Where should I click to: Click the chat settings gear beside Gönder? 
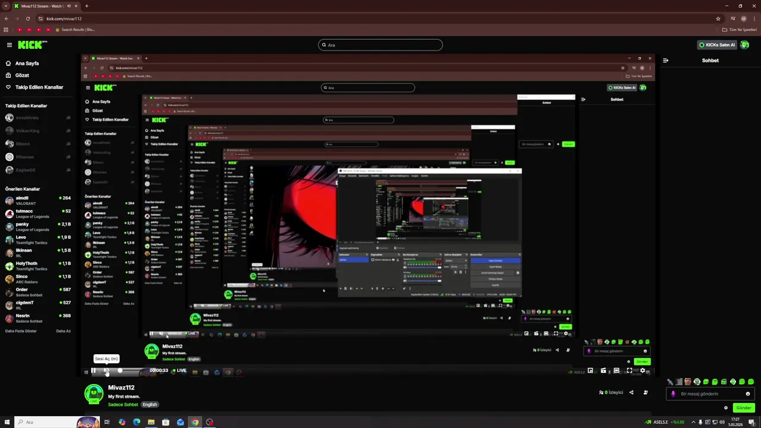[x=726, y=408]
